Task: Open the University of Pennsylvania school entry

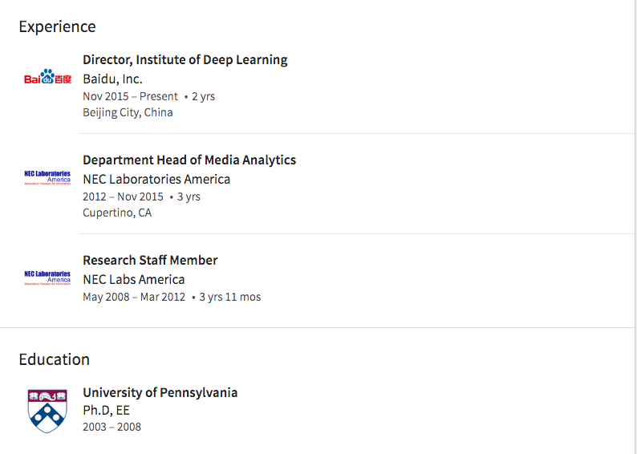Action: point(160,392)
